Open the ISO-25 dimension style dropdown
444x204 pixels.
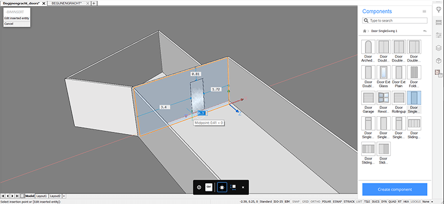(x=278, y=201)
